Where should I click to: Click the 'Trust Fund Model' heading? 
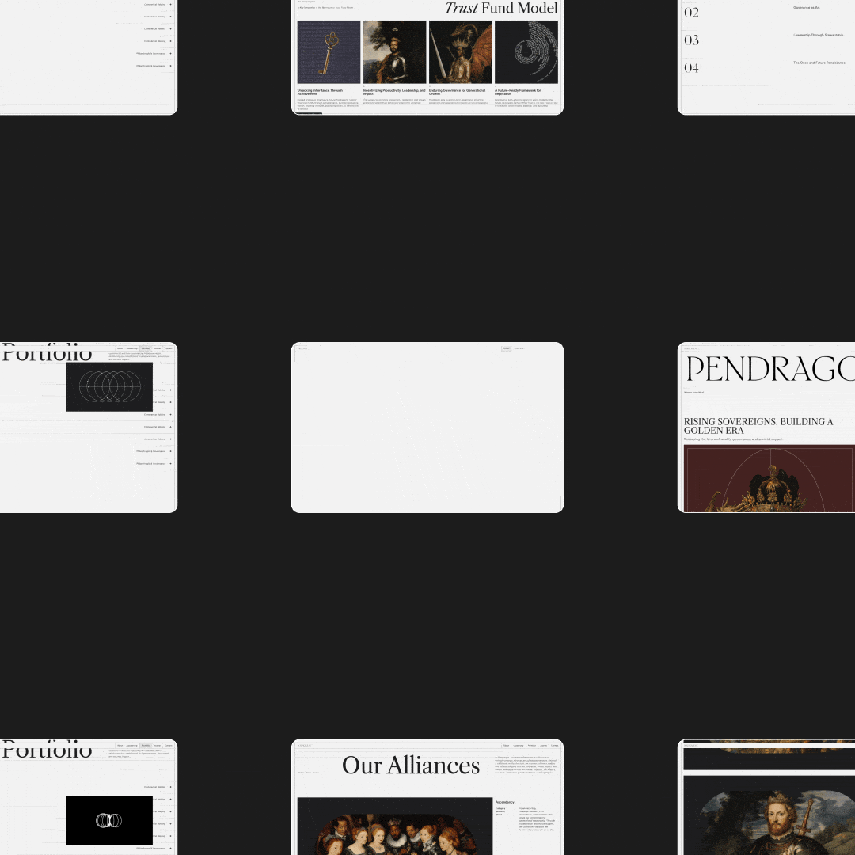pos(500,8)
